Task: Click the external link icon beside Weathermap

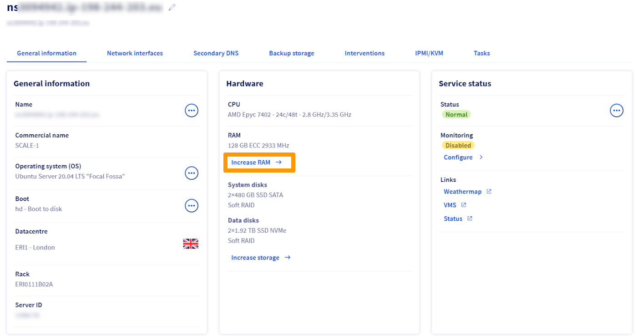Action: tap(489, 192)
